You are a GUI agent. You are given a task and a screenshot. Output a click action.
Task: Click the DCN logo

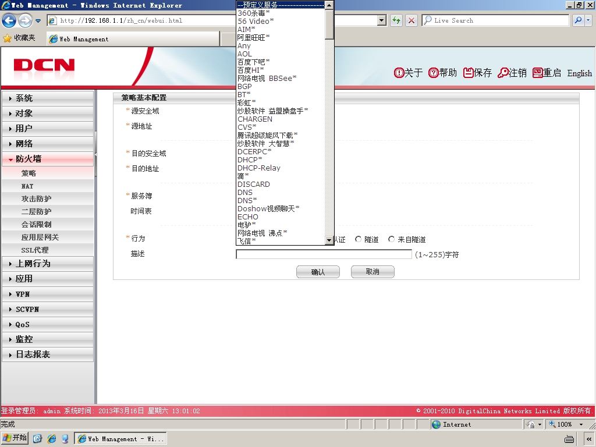[x=44, y=65]
